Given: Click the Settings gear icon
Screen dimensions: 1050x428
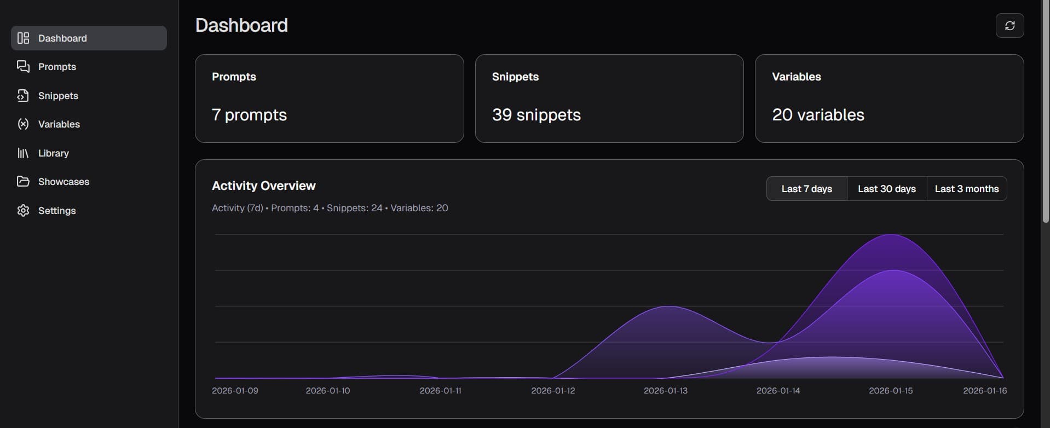Looking at the screenshot, I should click(x=23, y=211).
